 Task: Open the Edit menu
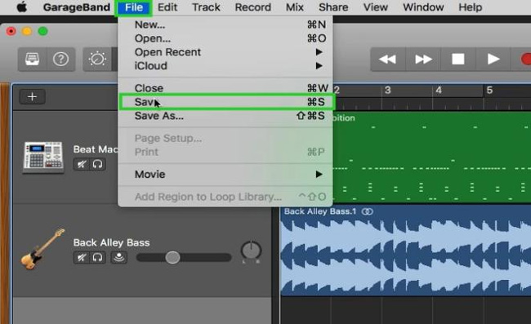(x=167, y=7)
